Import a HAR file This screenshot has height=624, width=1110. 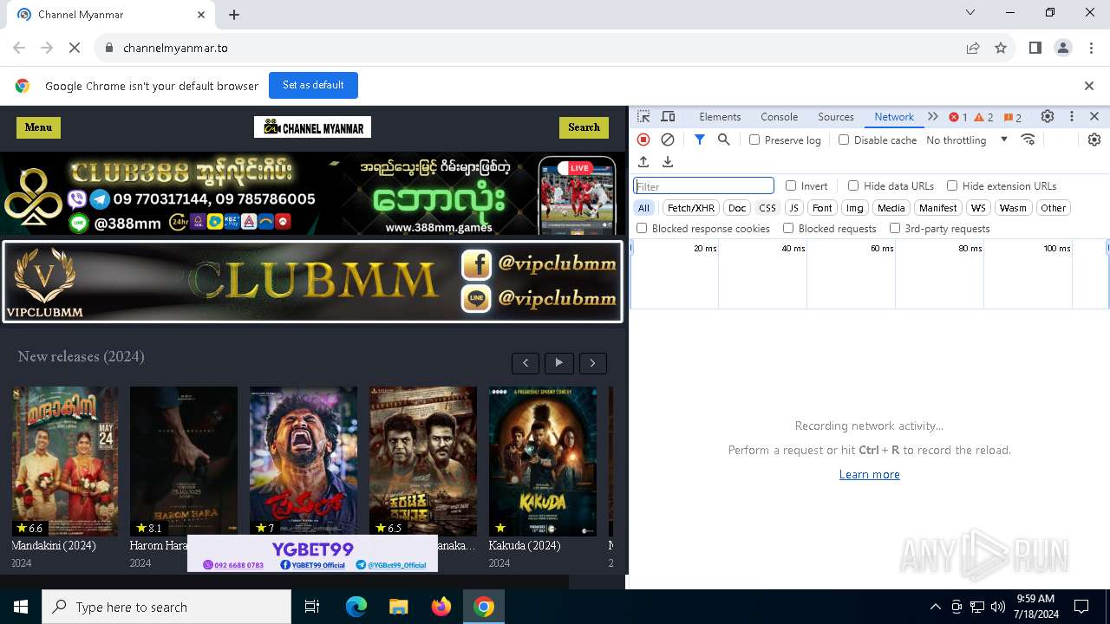coord(643,162)
